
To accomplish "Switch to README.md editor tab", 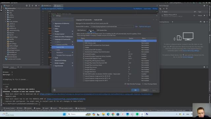I will tap(46, 6).
